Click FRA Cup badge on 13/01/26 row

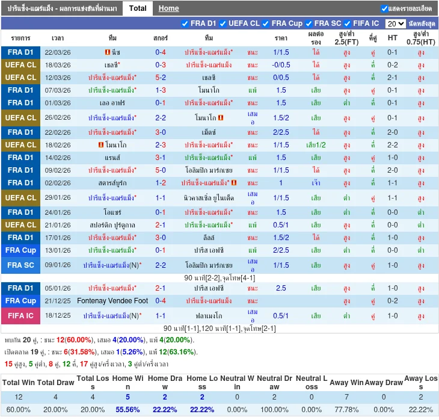[x=21, y=250]
